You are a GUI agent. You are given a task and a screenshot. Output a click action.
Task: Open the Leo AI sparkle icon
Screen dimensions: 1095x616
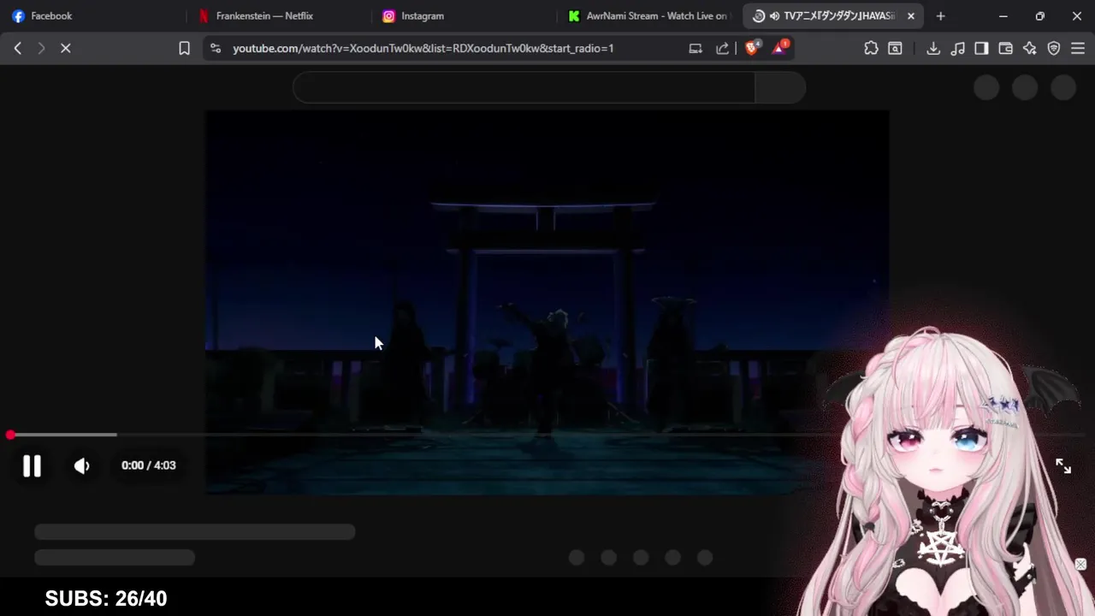(1030, 49)
